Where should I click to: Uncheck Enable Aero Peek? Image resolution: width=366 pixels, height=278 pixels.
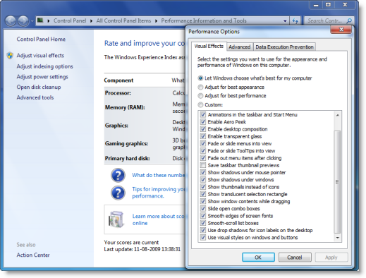coord(203,122)
